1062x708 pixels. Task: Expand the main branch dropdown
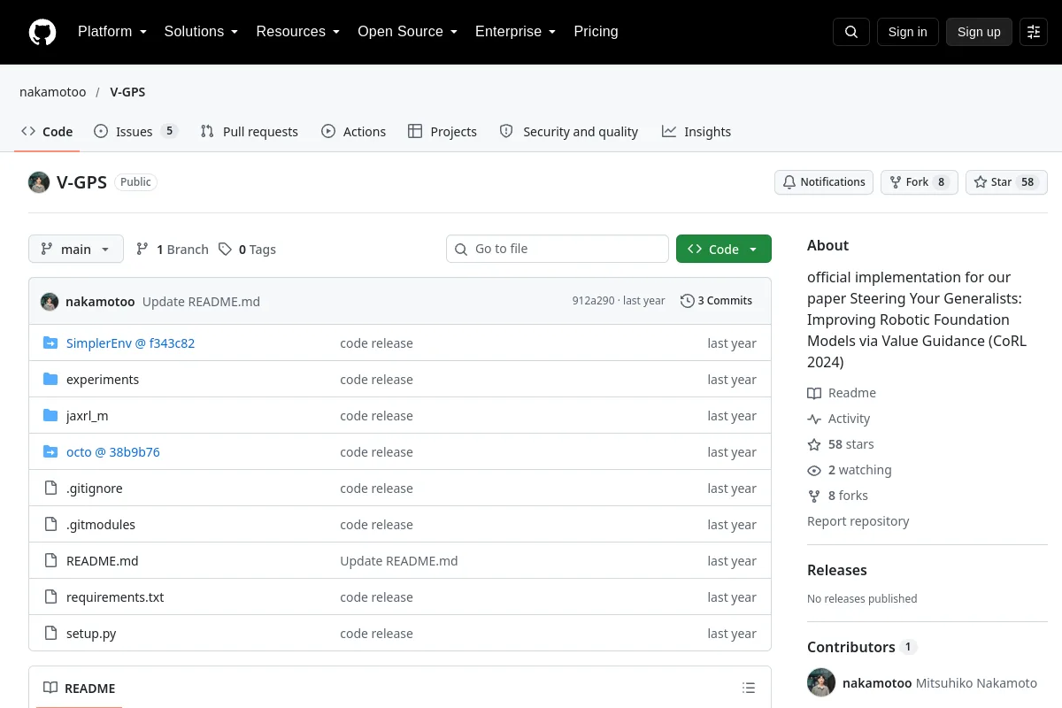[76, 250]
